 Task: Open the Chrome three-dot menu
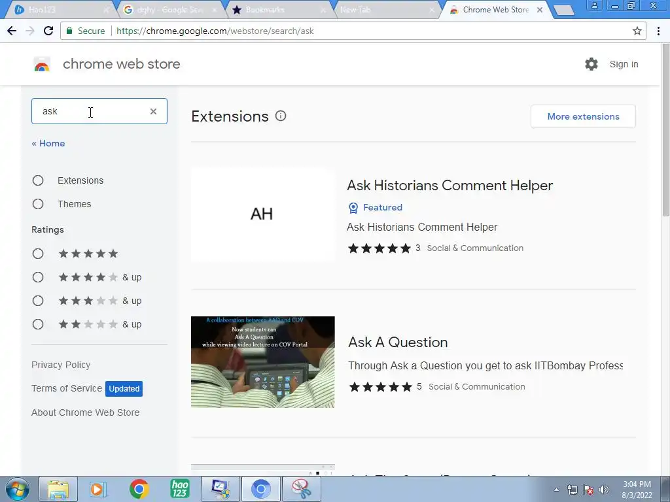click(658, 31)
